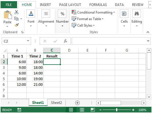
Task: Select the HOME tab
Action: 27,5
